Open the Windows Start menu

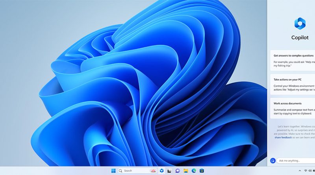(113, 171)
